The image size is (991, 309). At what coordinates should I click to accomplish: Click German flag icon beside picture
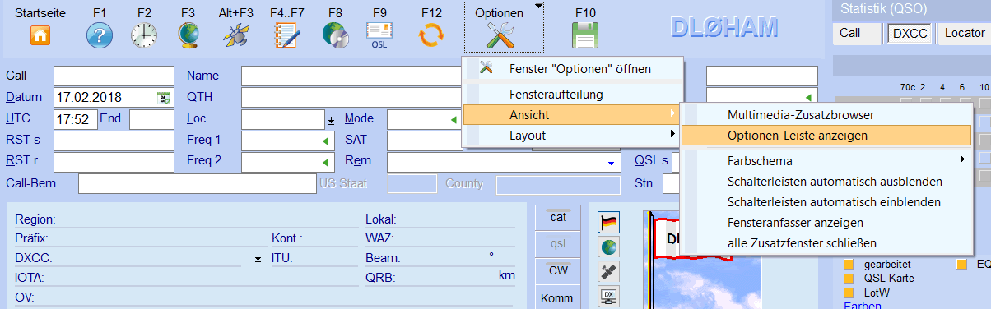tap(609, 222)
